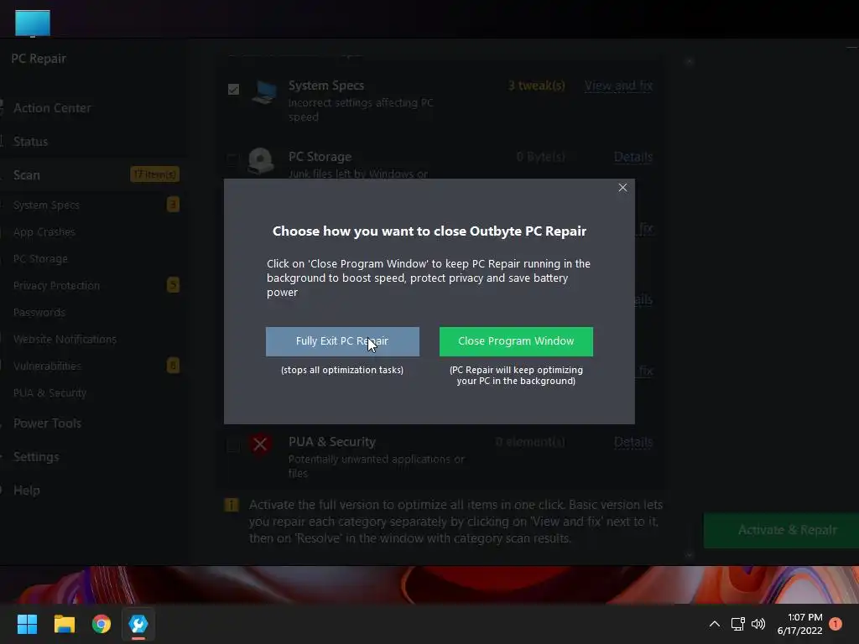Viewport: 859px width, 644px height.
Task: Open System Specs sidebar sub-item
Action: coord(47,205)
